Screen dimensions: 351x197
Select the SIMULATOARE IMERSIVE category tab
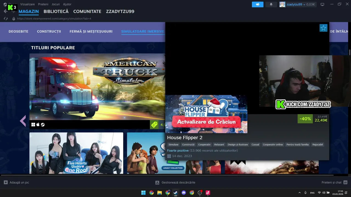point(143,31)
